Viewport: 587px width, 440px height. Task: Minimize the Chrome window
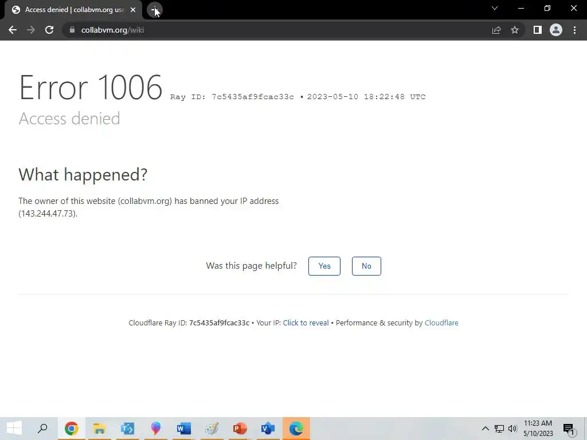[x=521, y=8]
